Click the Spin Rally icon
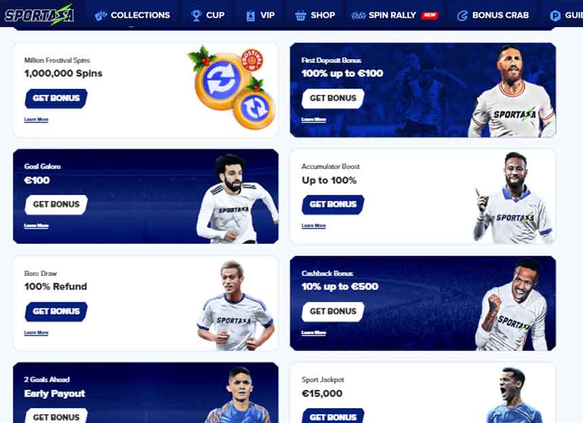 tap(359, 16)
